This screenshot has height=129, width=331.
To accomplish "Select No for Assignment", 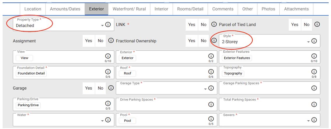I will coord(101,41).
